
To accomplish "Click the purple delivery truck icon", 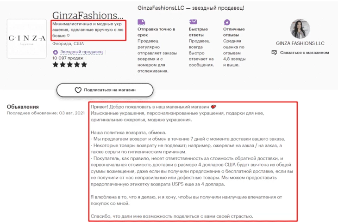I will pos(141,22).
